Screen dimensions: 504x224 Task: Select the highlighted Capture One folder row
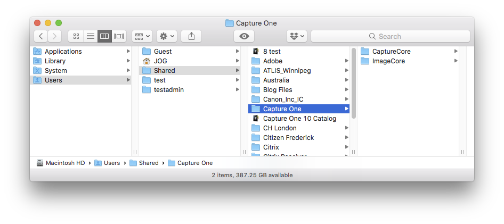click(299, 109)
